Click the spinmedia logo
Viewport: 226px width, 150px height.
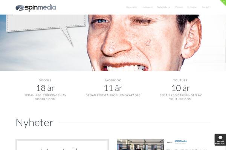pos(36,8)
